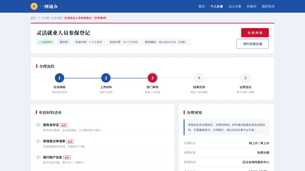Screen dimensions: 305x171
Task: Click the 事项编码 SB-2026-0731 tag
Action: pyautogui.click(x=166, y=42)
